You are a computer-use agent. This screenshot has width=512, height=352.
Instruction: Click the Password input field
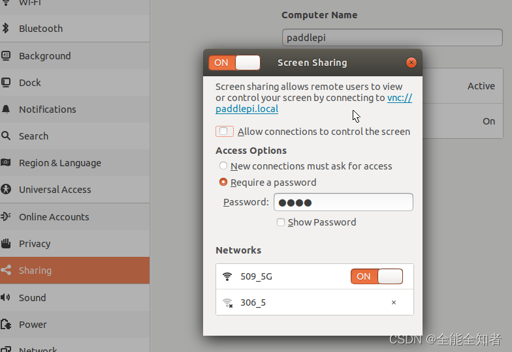[344, 202]
